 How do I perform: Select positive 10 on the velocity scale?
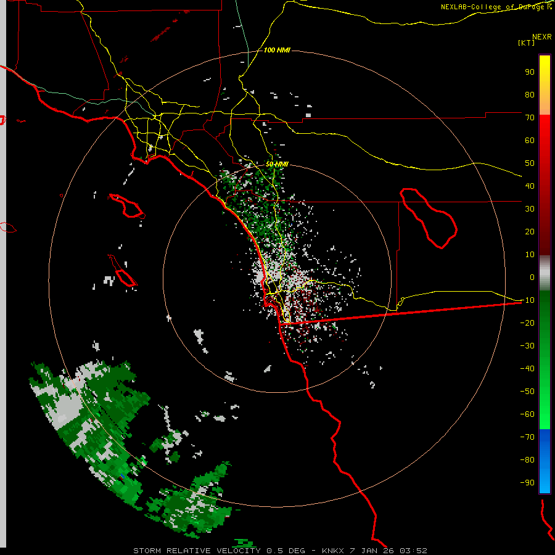tap(530, 255)
